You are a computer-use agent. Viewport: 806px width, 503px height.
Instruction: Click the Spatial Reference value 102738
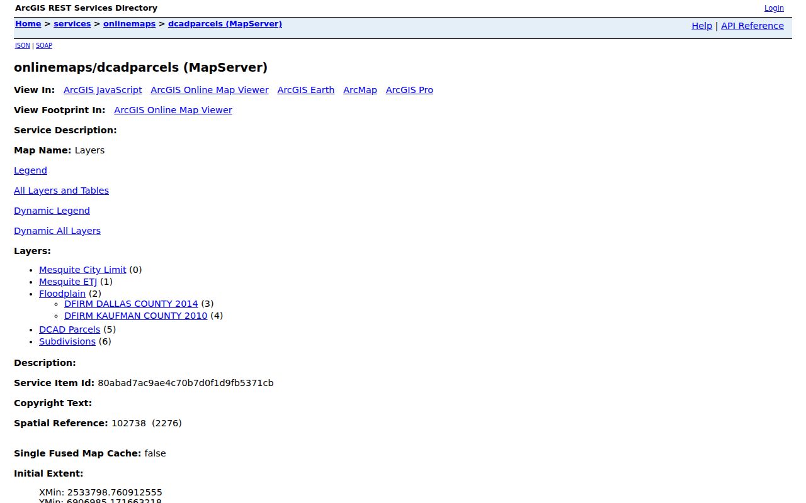[128, 423]
